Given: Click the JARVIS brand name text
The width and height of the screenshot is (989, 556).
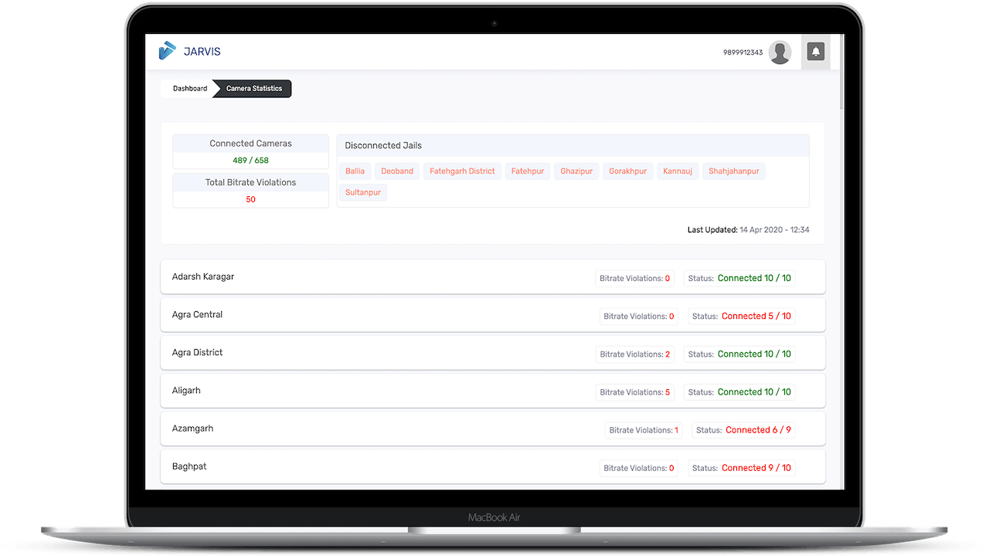Looking at the screenshot, I should pyautogui.click(x=202, y=52).
